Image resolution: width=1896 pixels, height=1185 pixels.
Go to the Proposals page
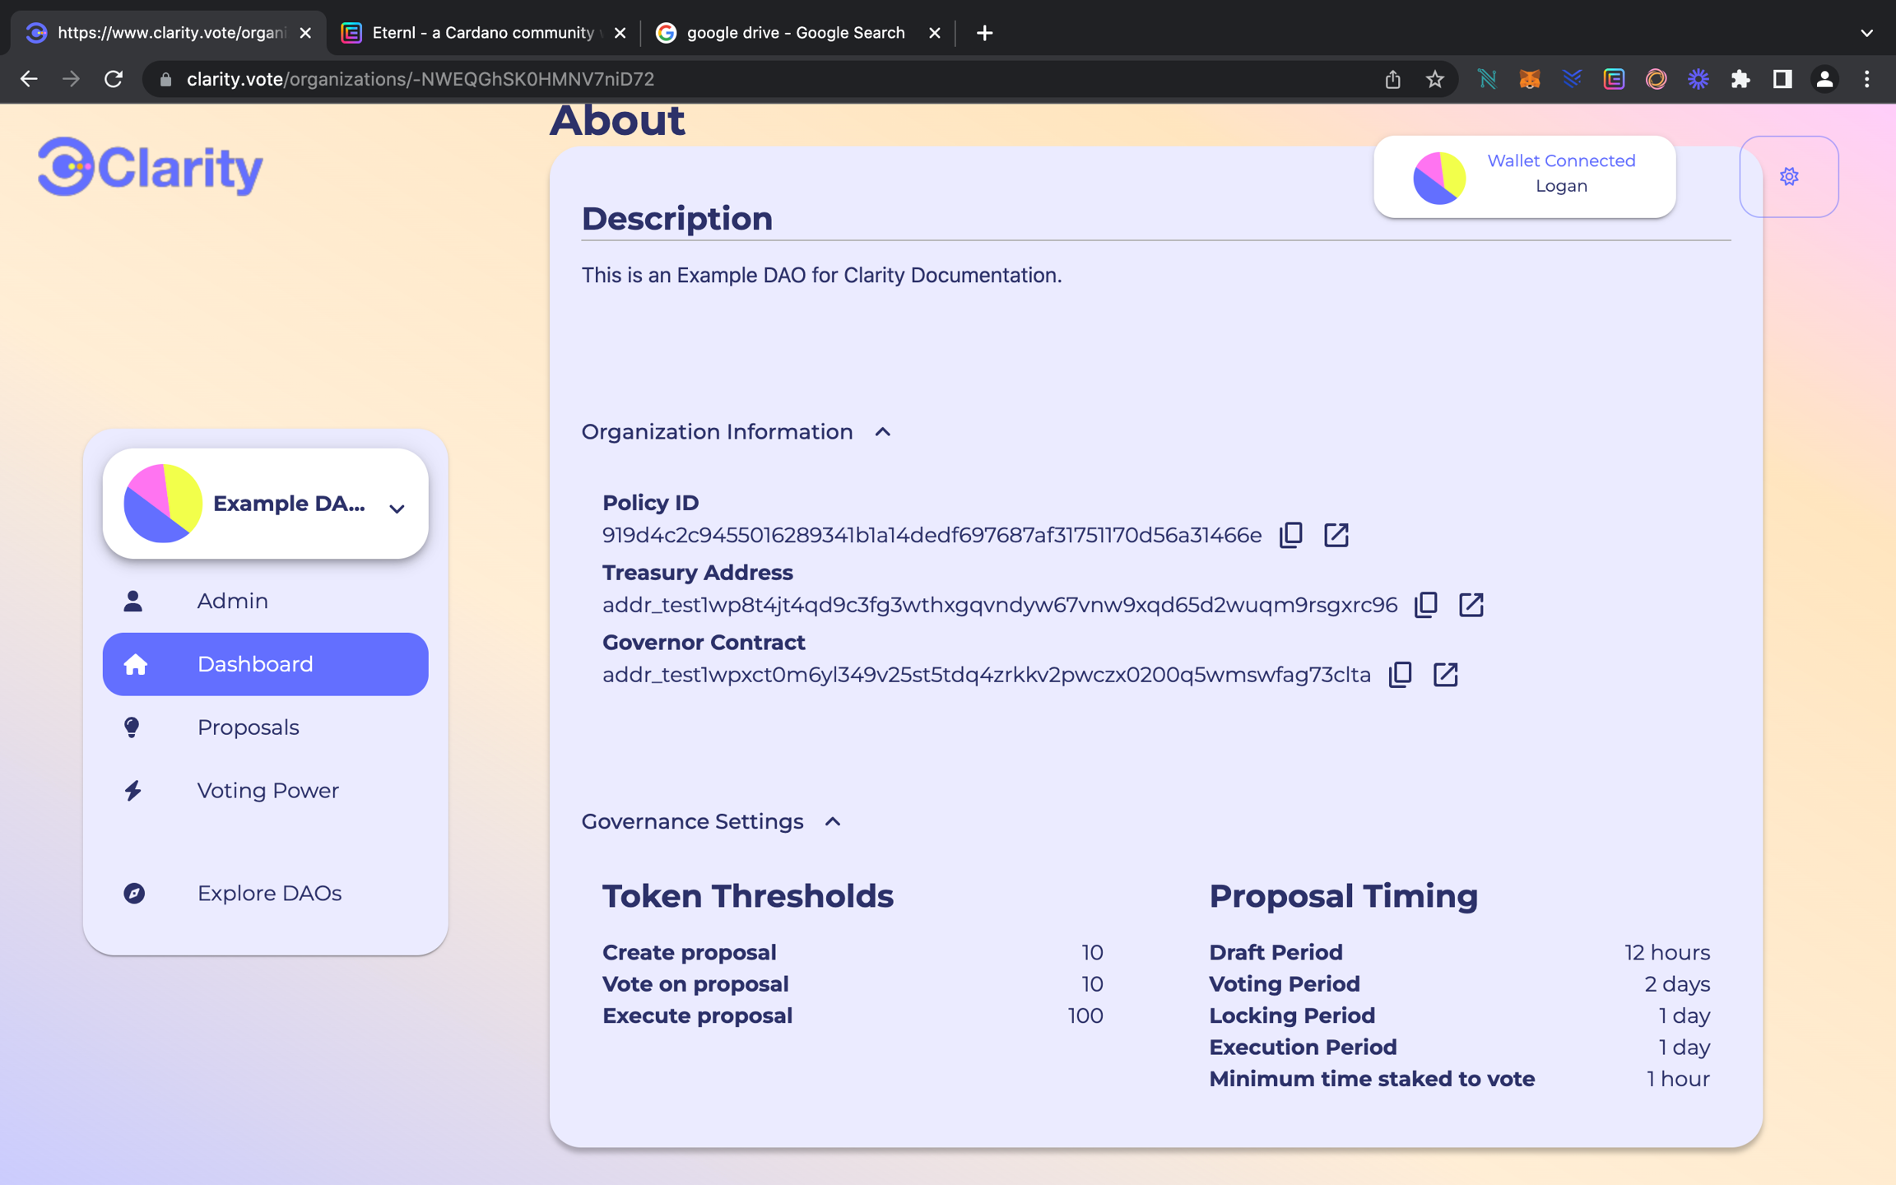click(248, 727)
